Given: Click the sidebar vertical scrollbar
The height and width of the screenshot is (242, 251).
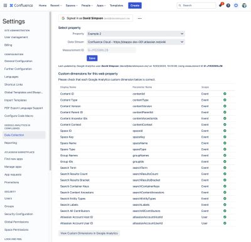Looking at the screenshot, I should click(50, 91).
